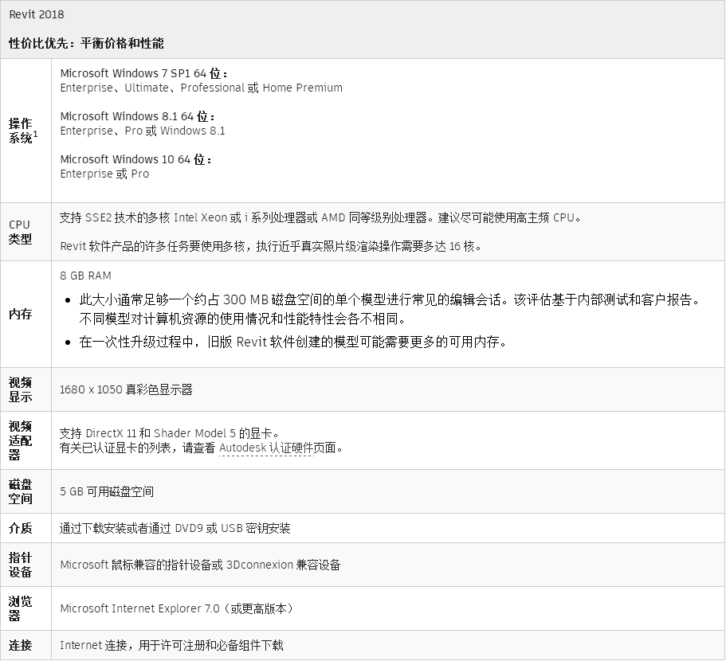Select the 性价比优先 heading text

(x=86, y=44)
